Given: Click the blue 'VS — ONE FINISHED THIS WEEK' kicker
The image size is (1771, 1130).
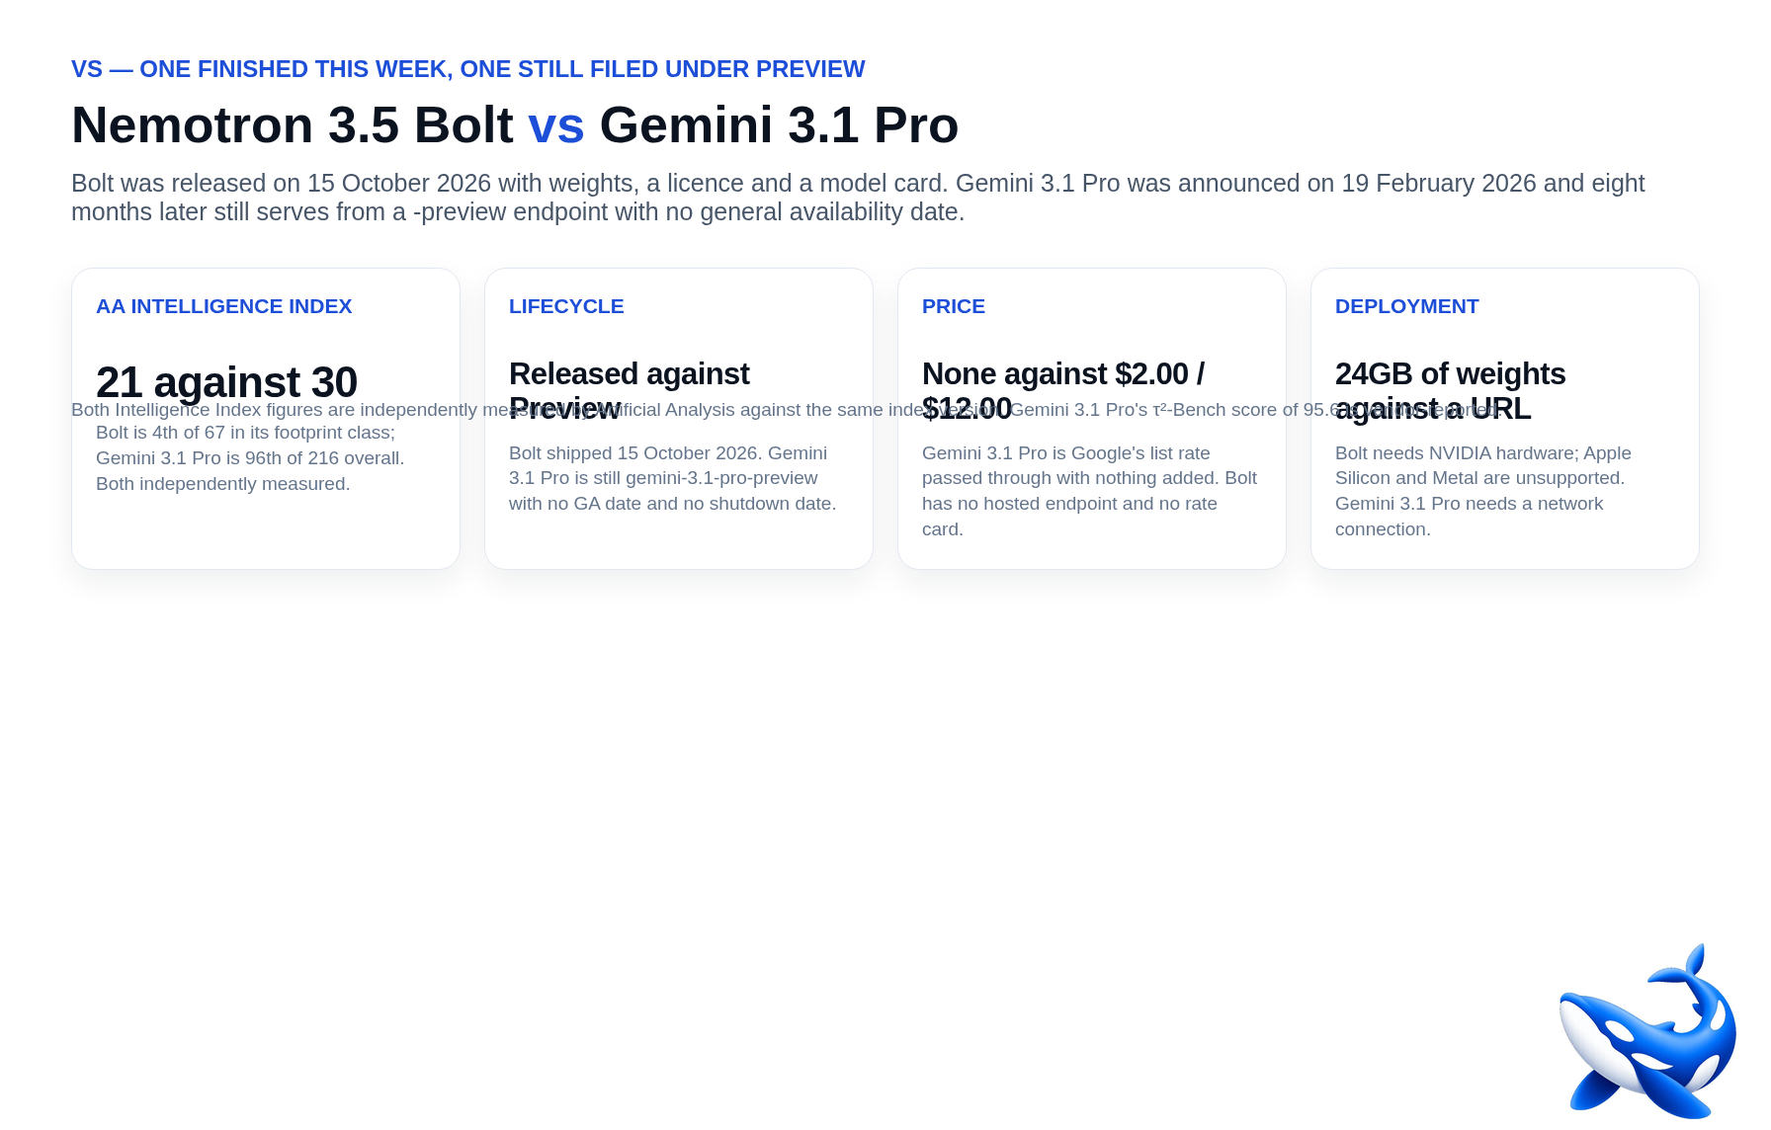Looking at the screenshot, I should 468,69.
